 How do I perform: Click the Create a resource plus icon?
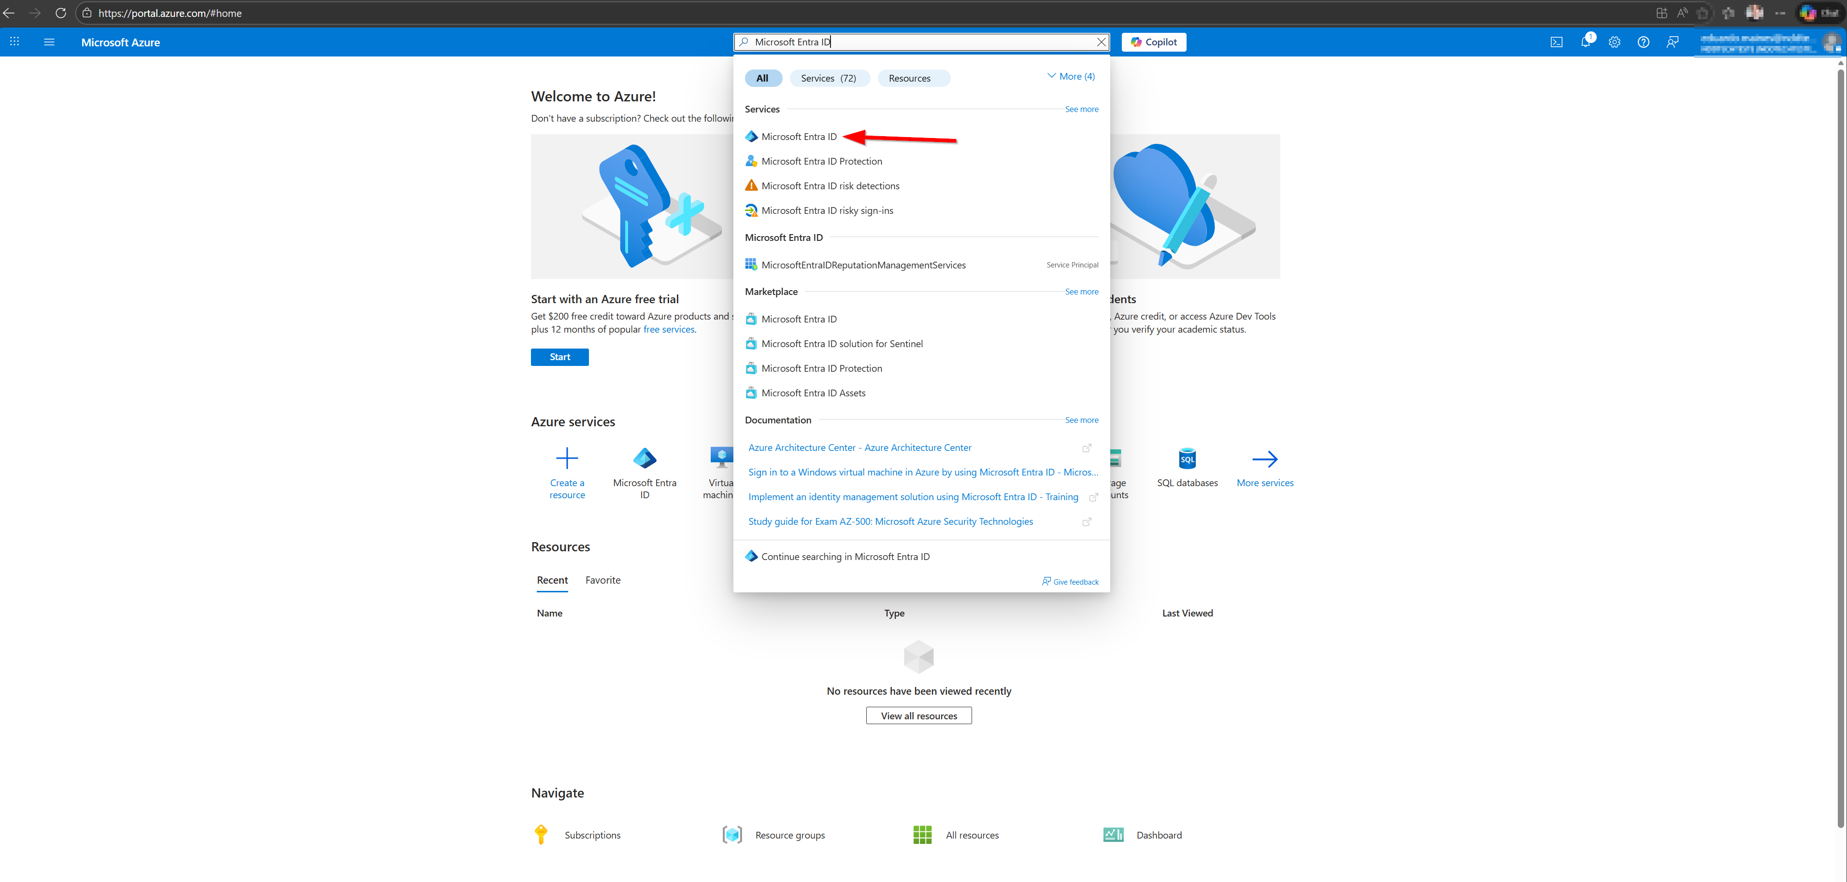(x=566, y=459)
